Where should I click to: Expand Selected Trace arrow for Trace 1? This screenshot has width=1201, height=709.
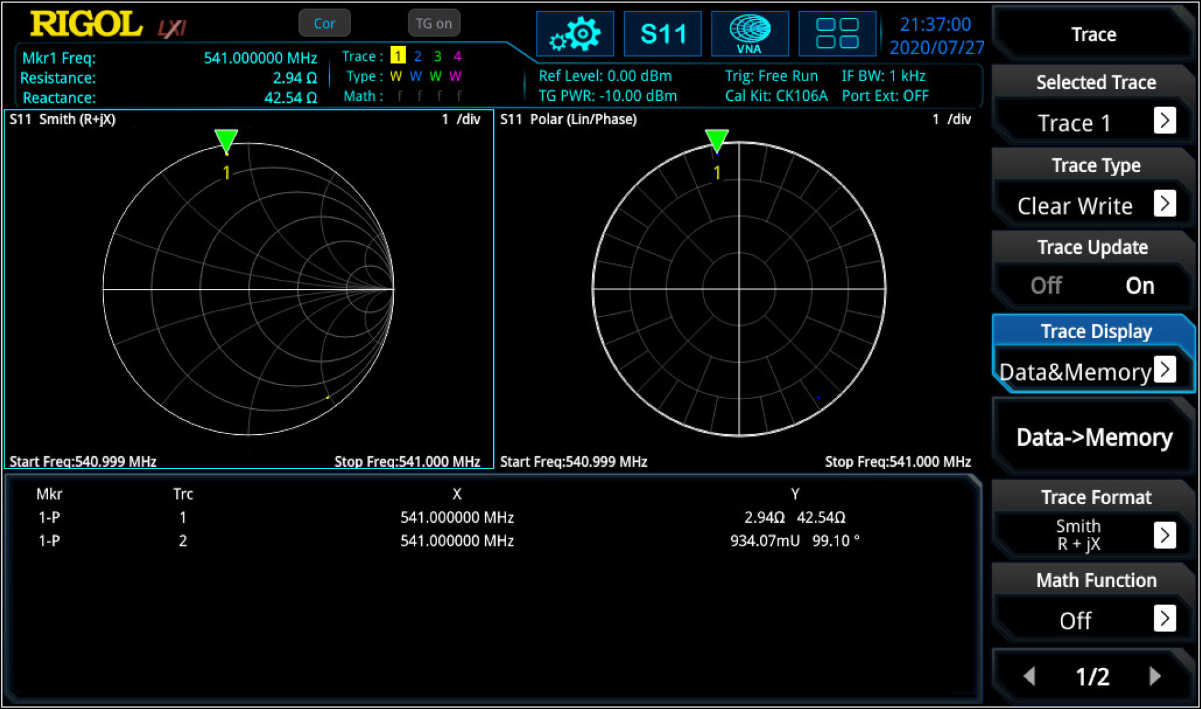pyautogui.click(x=1165, y=121)
